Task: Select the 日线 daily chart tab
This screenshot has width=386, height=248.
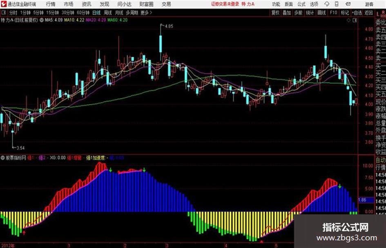Action: tap(96, 13)
